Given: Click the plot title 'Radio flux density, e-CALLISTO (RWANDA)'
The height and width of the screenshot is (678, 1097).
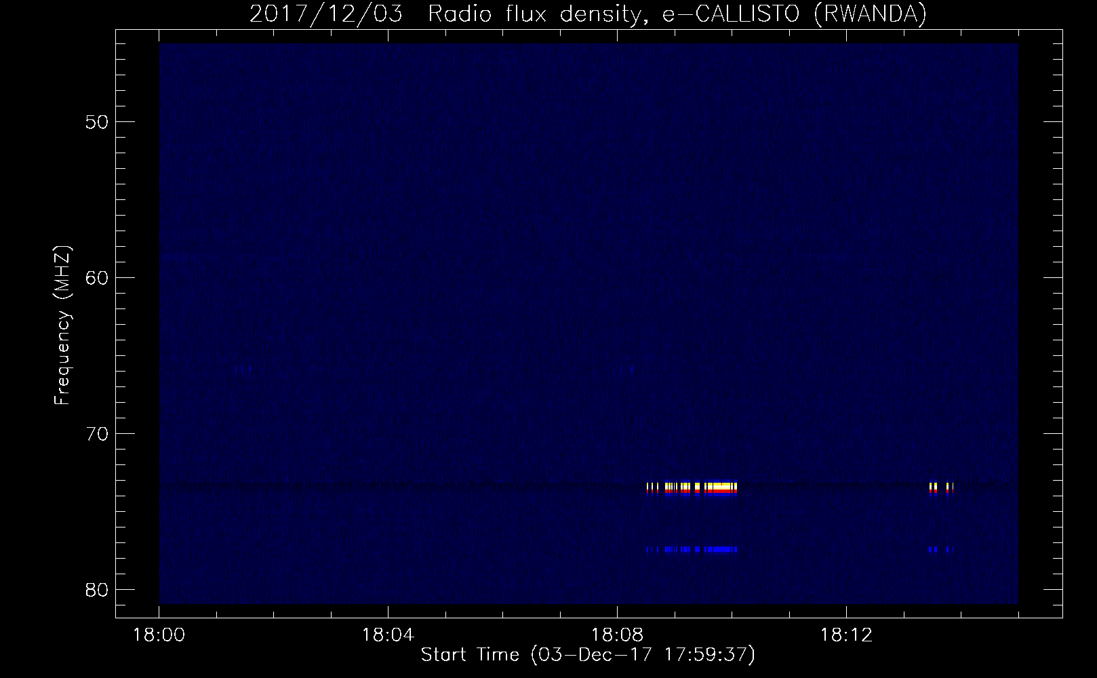Looking at the screenshot, I should [x=677, y=14].
